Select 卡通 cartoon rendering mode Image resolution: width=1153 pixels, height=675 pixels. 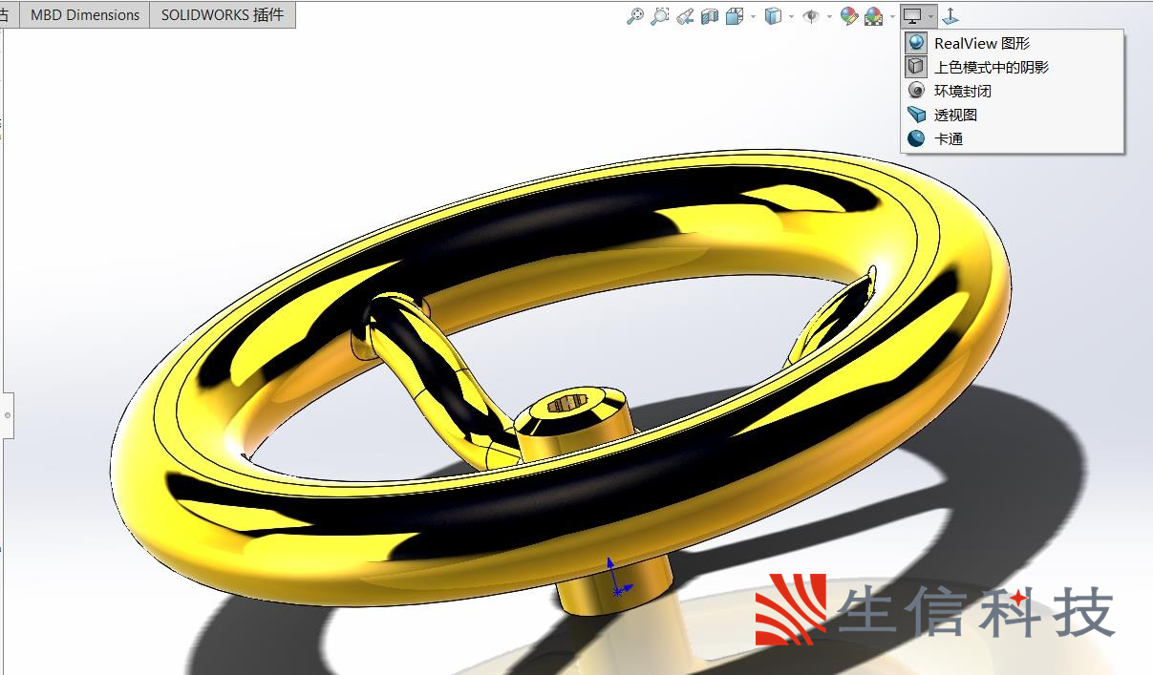pyautogui.click(x=948, y=138)
